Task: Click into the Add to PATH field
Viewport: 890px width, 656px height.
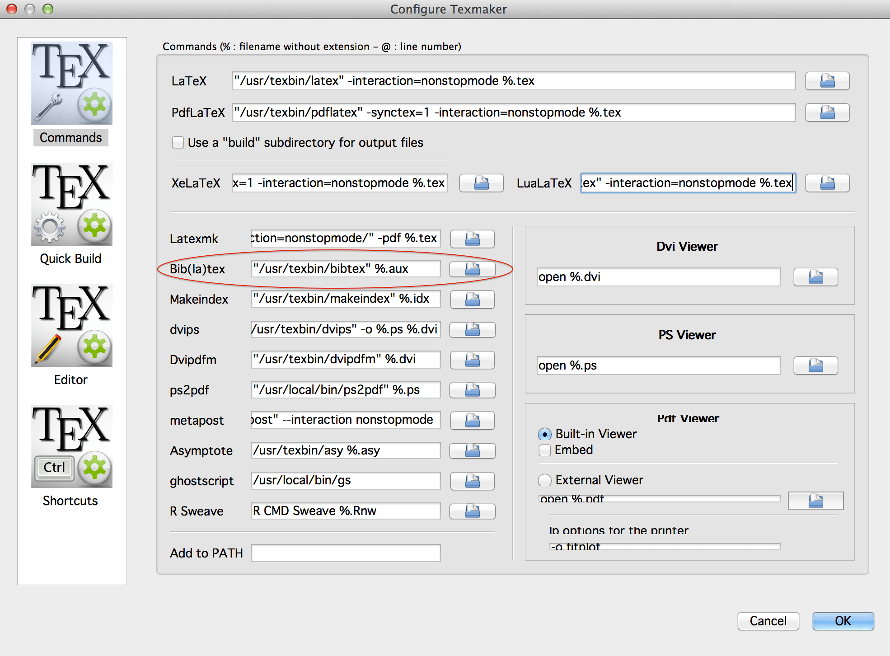Action: pos(346,553)
